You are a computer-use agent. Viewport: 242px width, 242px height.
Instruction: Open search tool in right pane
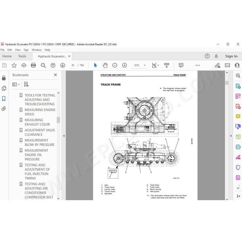coord(238,76)
